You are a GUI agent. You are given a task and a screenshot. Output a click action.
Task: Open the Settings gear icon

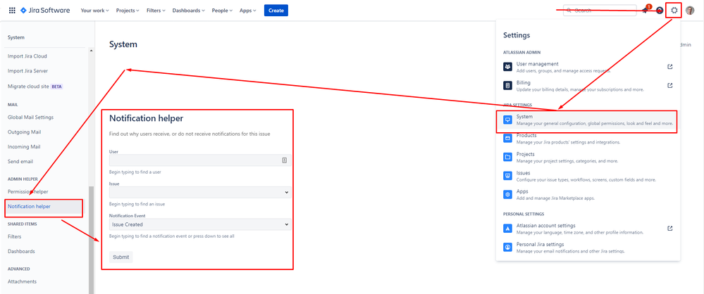pos(674,11)
